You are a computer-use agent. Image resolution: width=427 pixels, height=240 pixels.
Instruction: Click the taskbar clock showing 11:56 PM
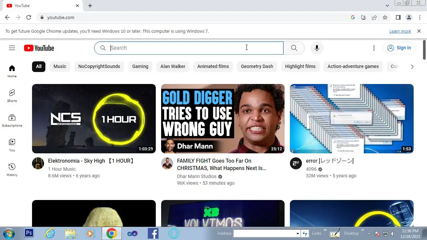pos(410,234)
